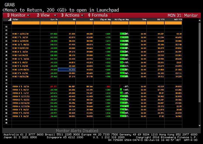
Task: Click the Chg on Day column header
Action: pyautogui.click(x=106, y=19)
